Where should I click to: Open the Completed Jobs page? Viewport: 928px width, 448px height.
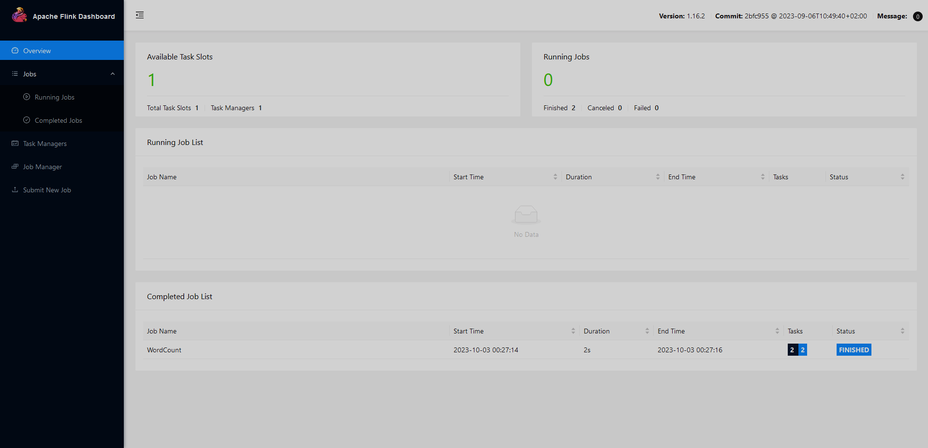tap(62, 120)
